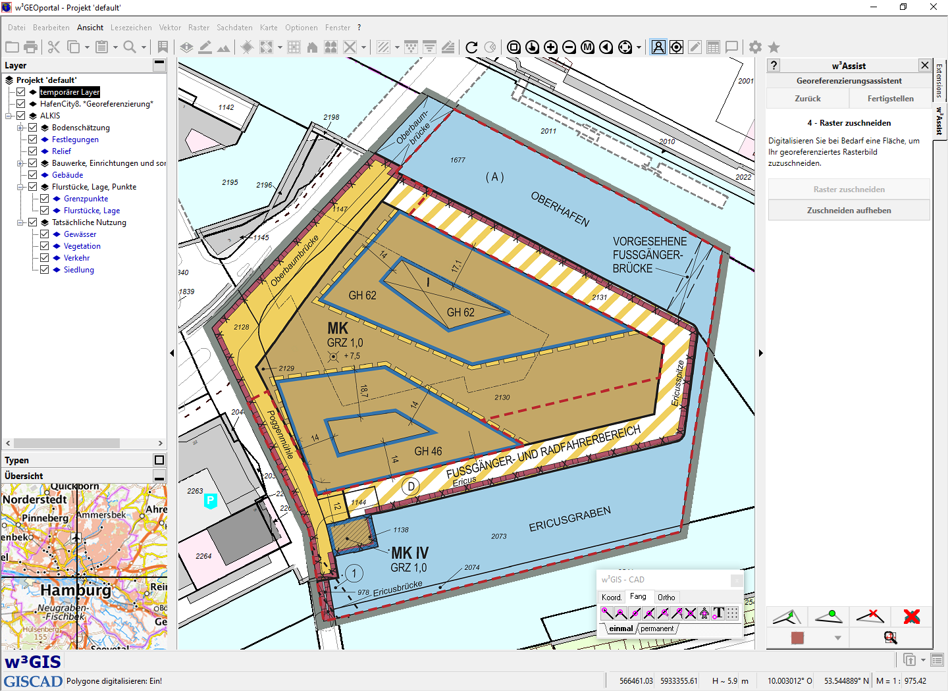Click the Typen panel maximize box
The image size is (948, 691).
(159, 460)
